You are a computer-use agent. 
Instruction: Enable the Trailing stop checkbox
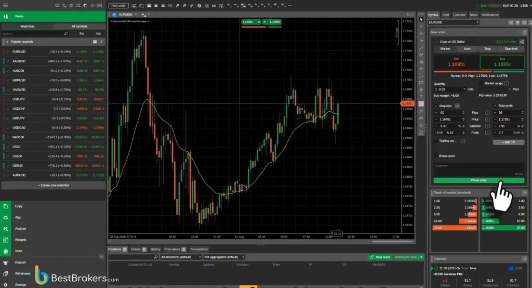click(x=436, y=141)
